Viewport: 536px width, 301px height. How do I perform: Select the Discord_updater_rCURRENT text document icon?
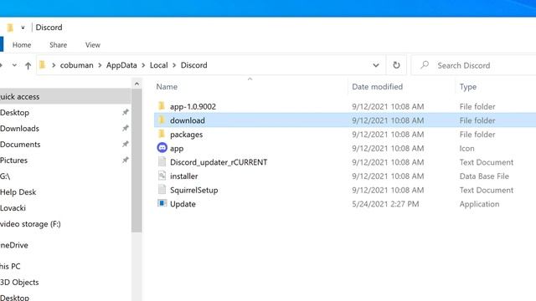(162, 161)
